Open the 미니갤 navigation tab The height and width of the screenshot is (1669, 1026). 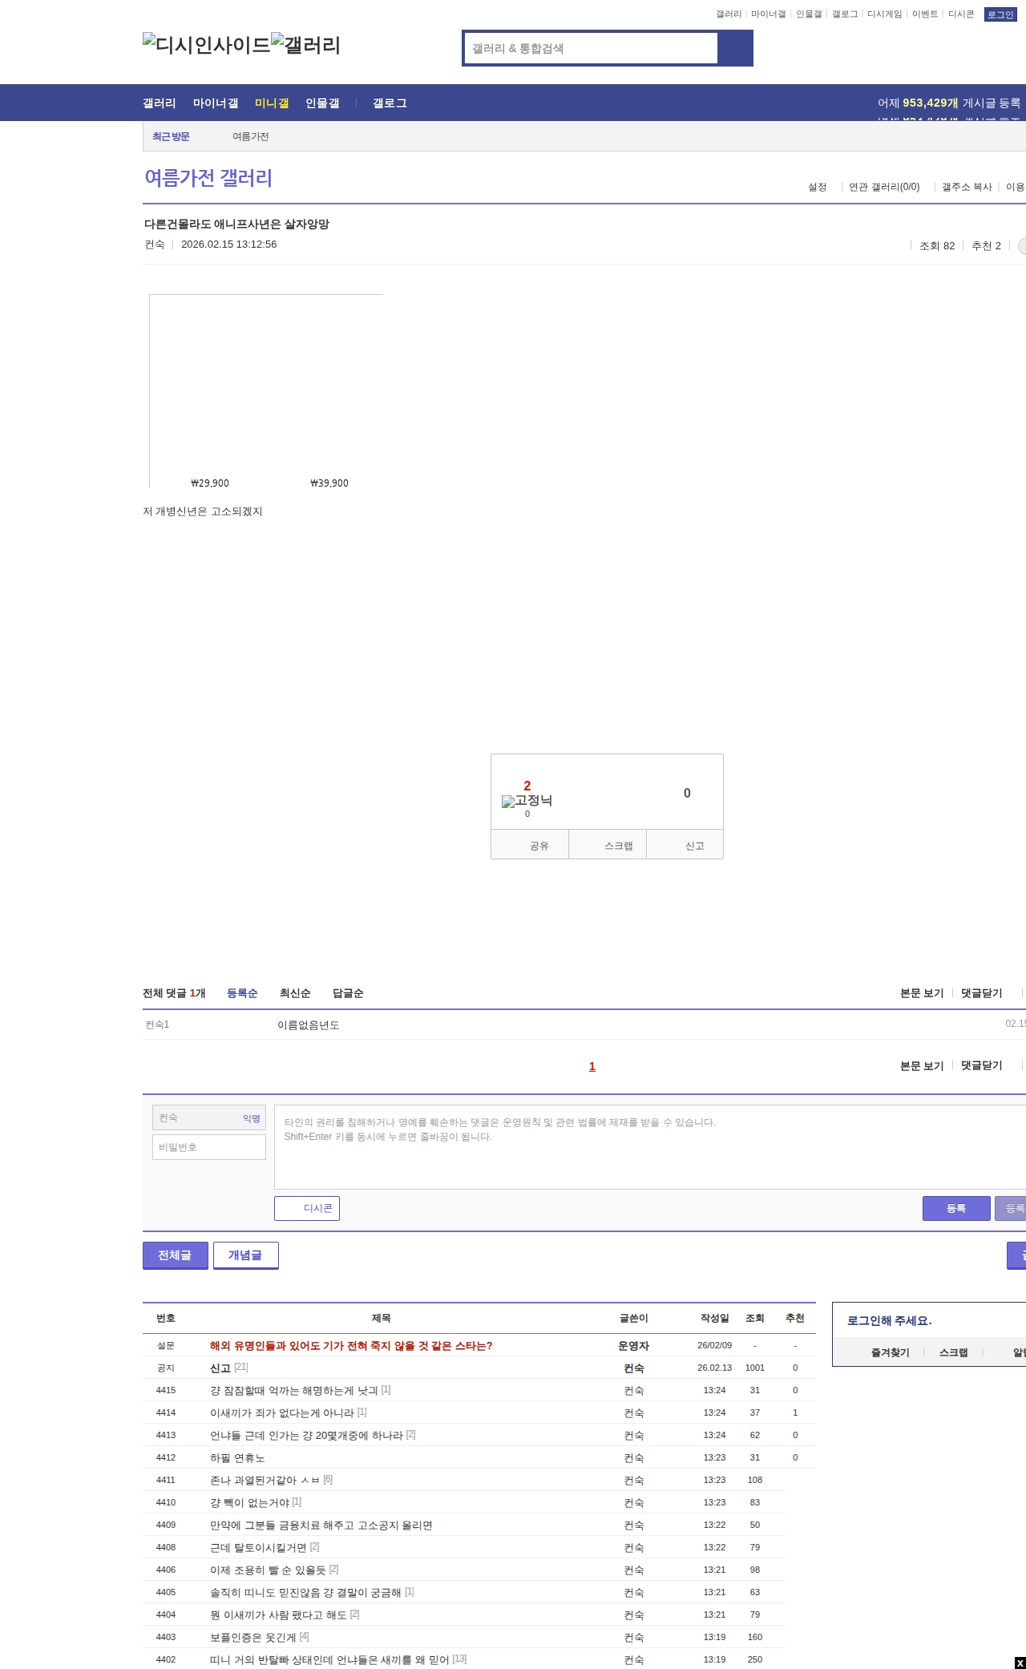point(272,103)
